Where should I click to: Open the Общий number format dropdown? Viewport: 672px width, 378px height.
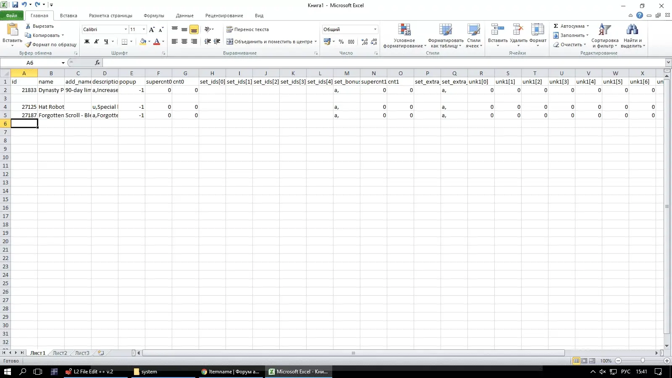(x=375, y=29)
